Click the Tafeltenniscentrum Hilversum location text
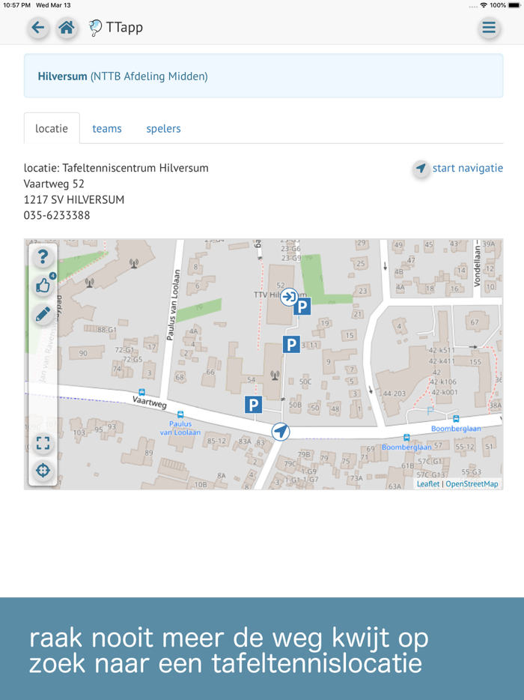 pyautogui.click(x=135, y=169)
